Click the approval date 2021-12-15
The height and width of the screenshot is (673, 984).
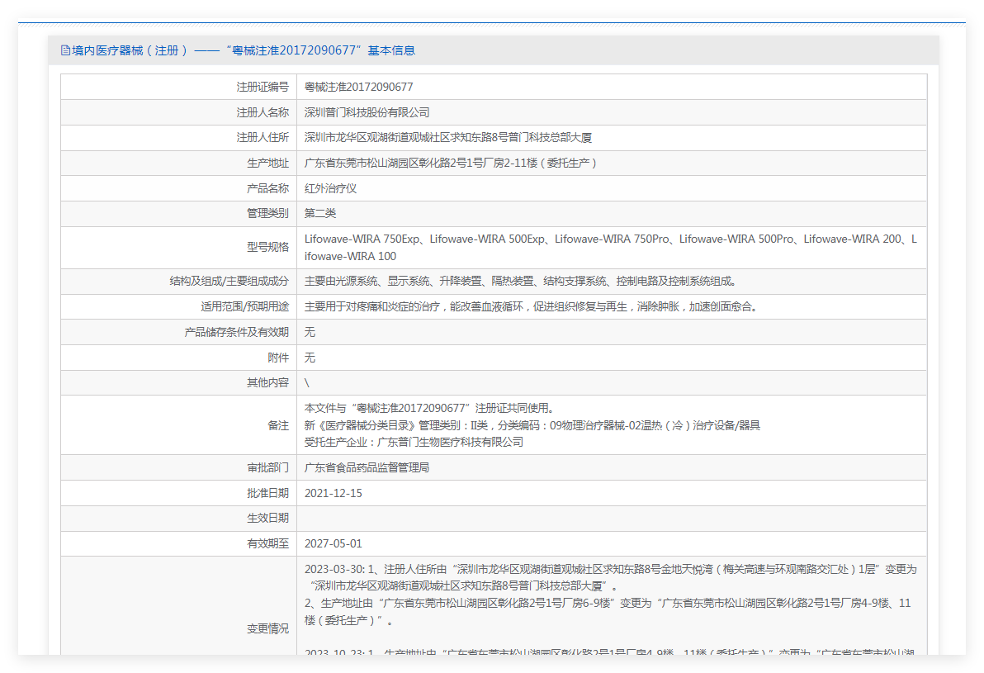pos(333,493)
